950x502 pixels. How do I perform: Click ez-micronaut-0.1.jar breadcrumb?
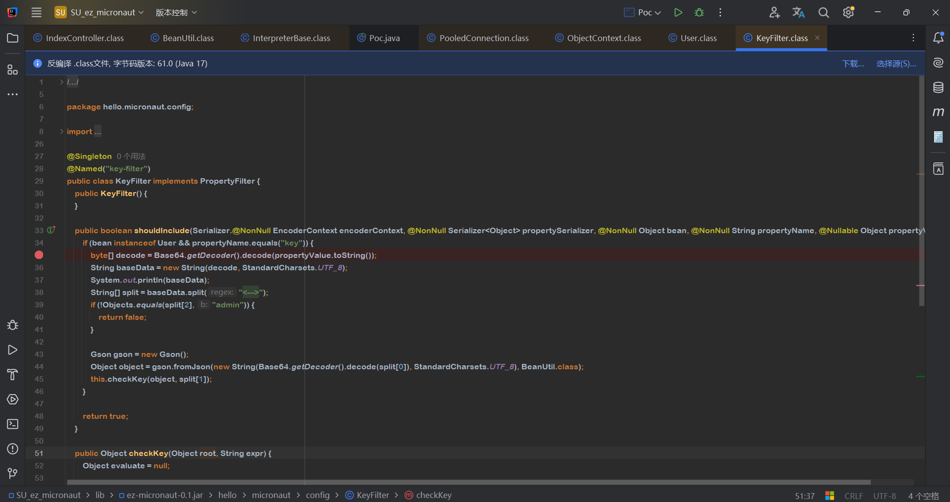tap(161, 495)
